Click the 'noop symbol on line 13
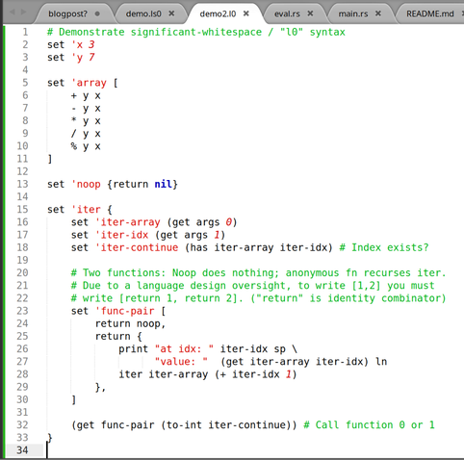 coord(86,184)
